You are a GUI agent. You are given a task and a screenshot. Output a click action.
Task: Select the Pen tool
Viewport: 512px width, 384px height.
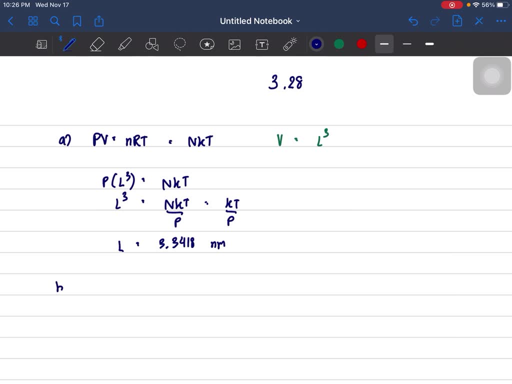click(x=68, y=44)
